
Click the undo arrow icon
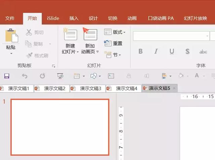(25, 76)
